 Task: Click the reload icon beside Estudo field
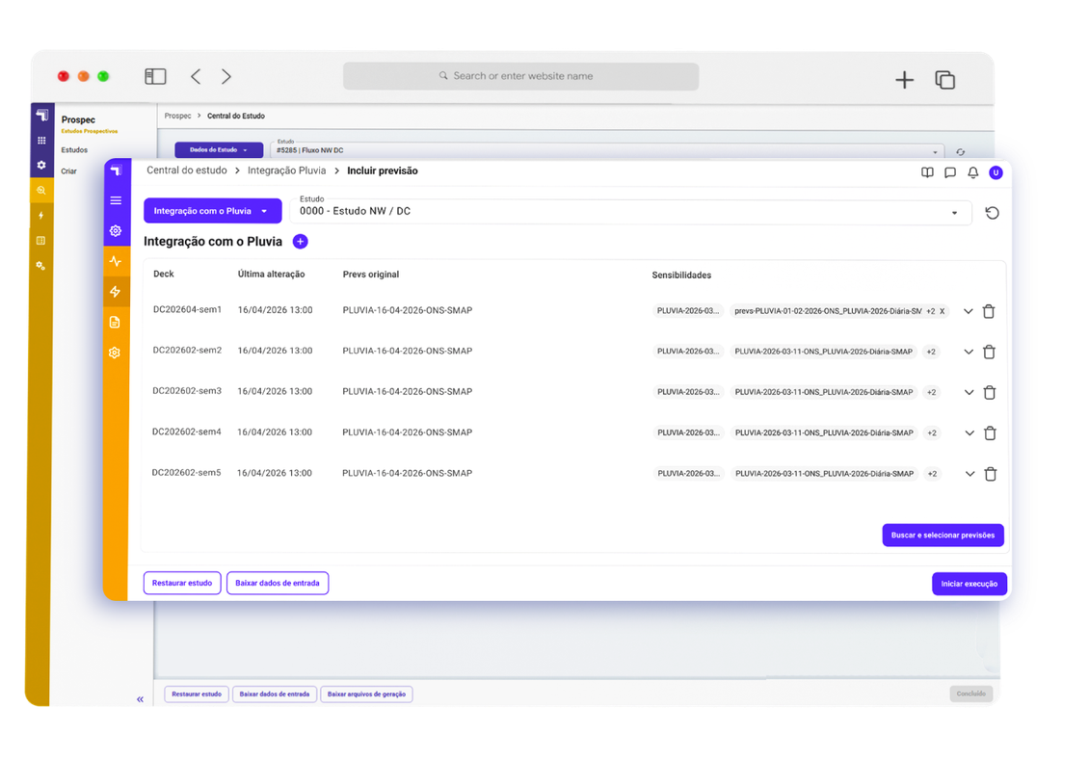[992, 213]
